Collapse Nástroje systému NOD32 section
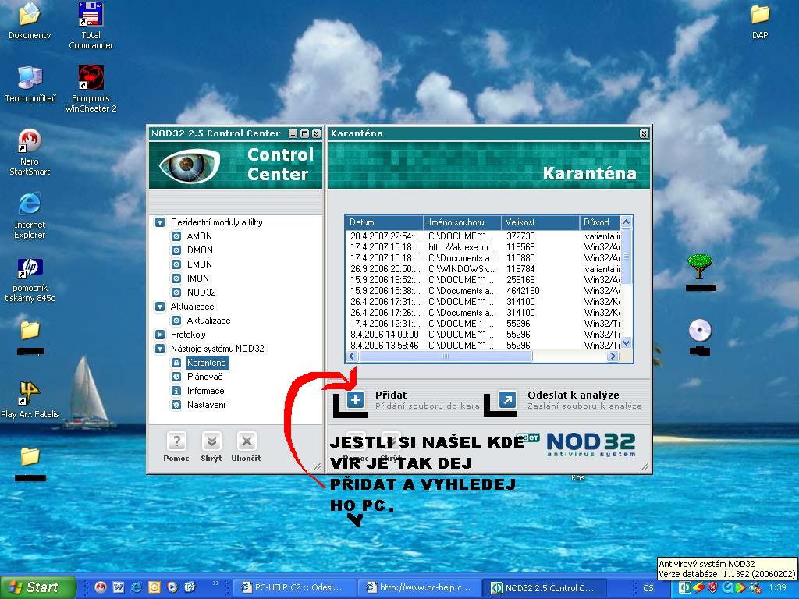 160,349
